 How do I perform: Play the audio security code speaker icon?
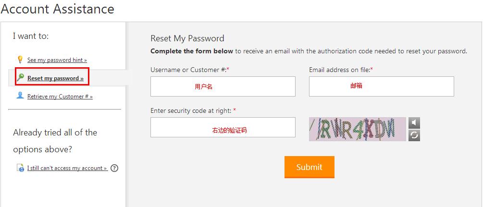coord(414,123)
